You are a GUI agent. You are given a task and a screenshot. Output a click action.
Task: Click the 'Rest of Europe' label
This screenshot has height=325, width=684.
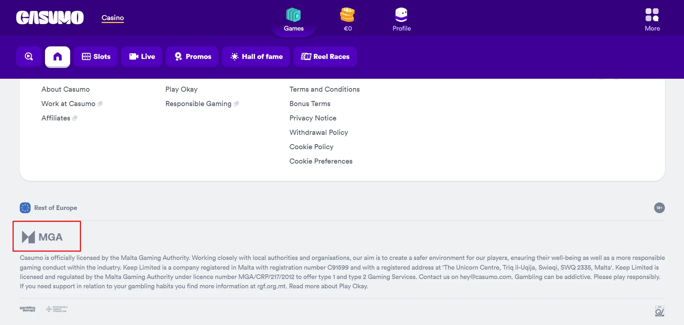pyautogui.click(x=55, y=208)
